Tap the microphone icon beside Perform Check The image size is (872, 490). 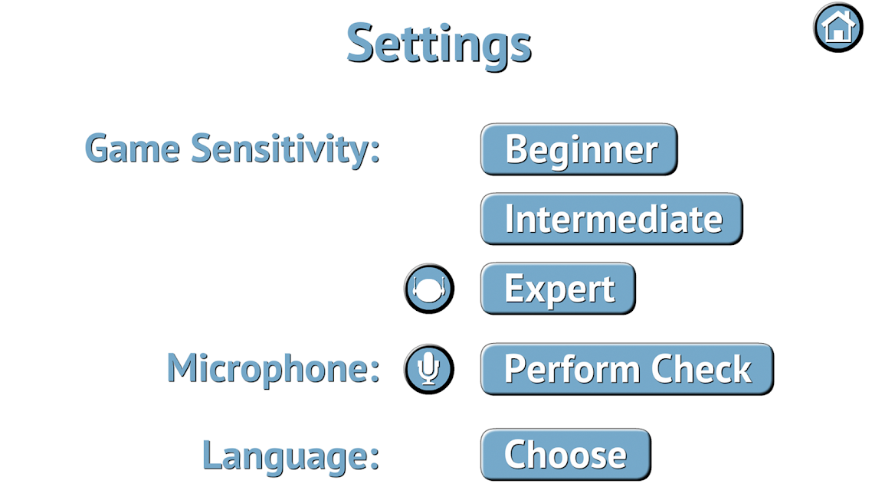(429, 370)
